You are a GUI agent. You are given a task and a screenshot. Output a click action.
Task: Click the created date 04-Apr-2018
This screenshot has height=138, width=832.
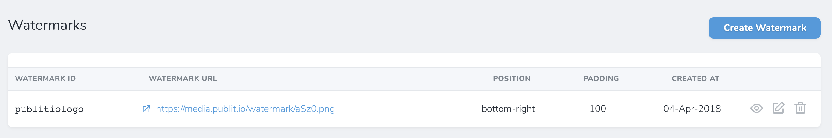(692, 109)
